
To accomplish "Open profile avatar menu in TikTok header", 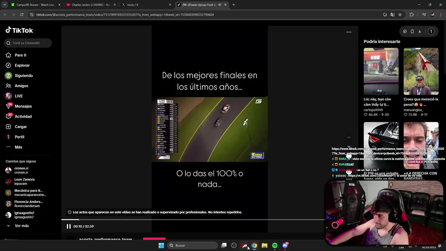I will [431, 31].
